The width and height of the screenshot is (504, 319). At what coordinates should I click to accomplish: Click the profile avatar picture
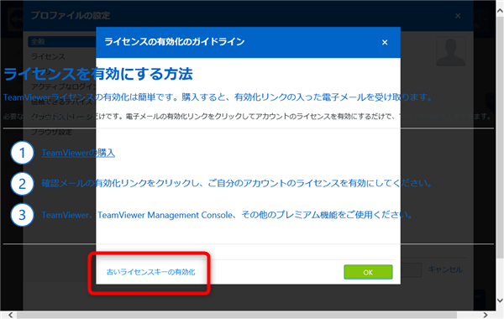click(x=450, y=51)
